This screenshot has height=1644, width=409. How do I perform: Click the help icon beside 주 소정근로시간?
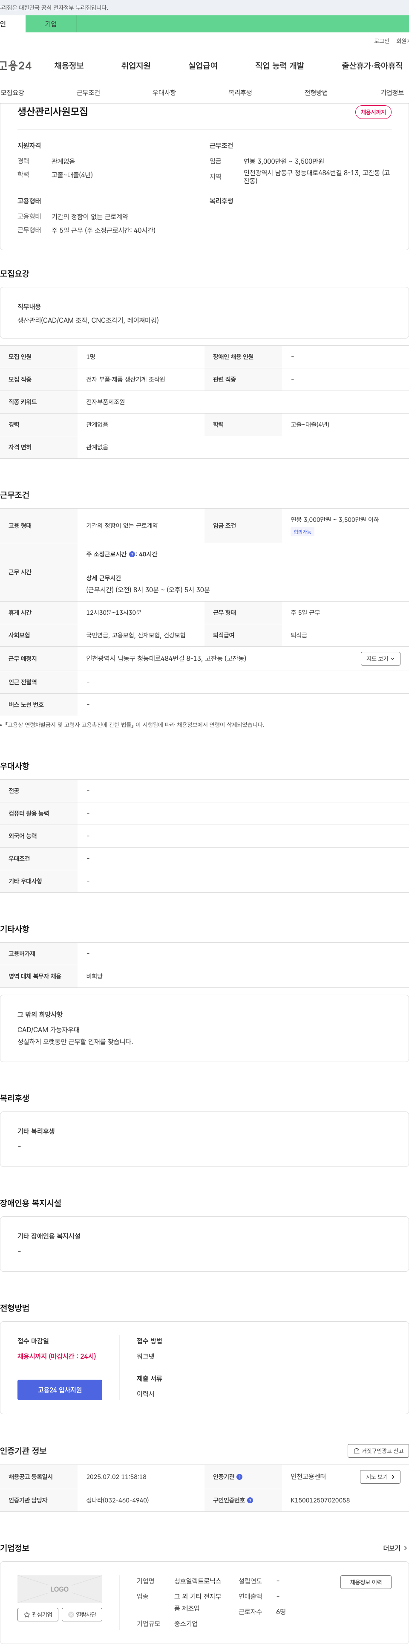coord(132,554)
